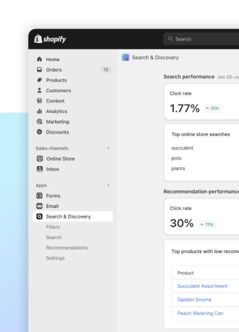
Task: Click the Email envelope icon
Action: pyautogui.click(x=39, y=206)
